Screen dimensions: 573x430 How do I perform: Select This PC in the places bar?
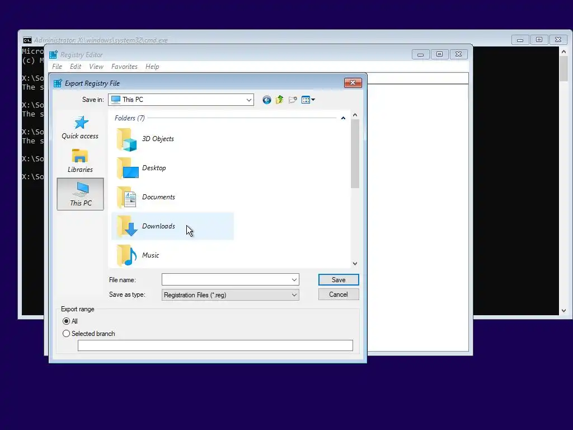pos(81,194)
